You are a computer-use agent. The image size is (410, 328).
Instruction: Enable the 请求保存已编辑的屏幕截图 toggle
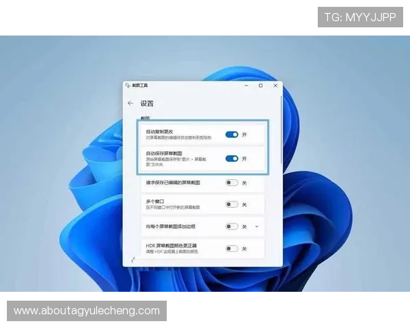(232, 182)
